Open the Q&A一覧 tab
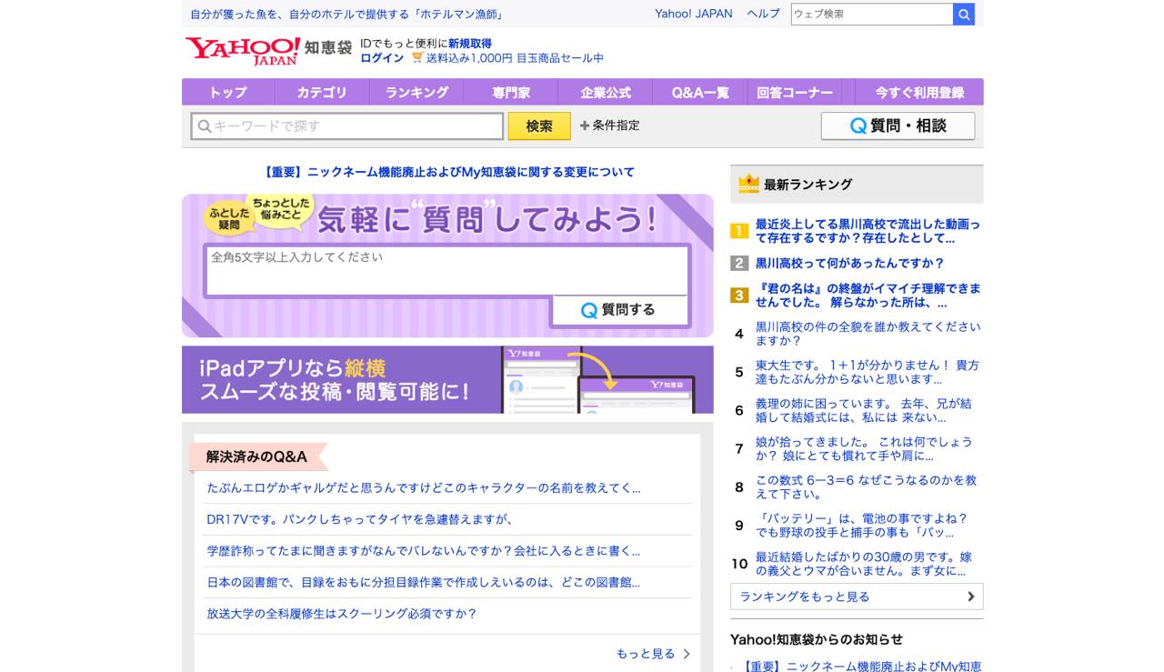Viewport: 1164px width, 672px height. tap(700, 92)
